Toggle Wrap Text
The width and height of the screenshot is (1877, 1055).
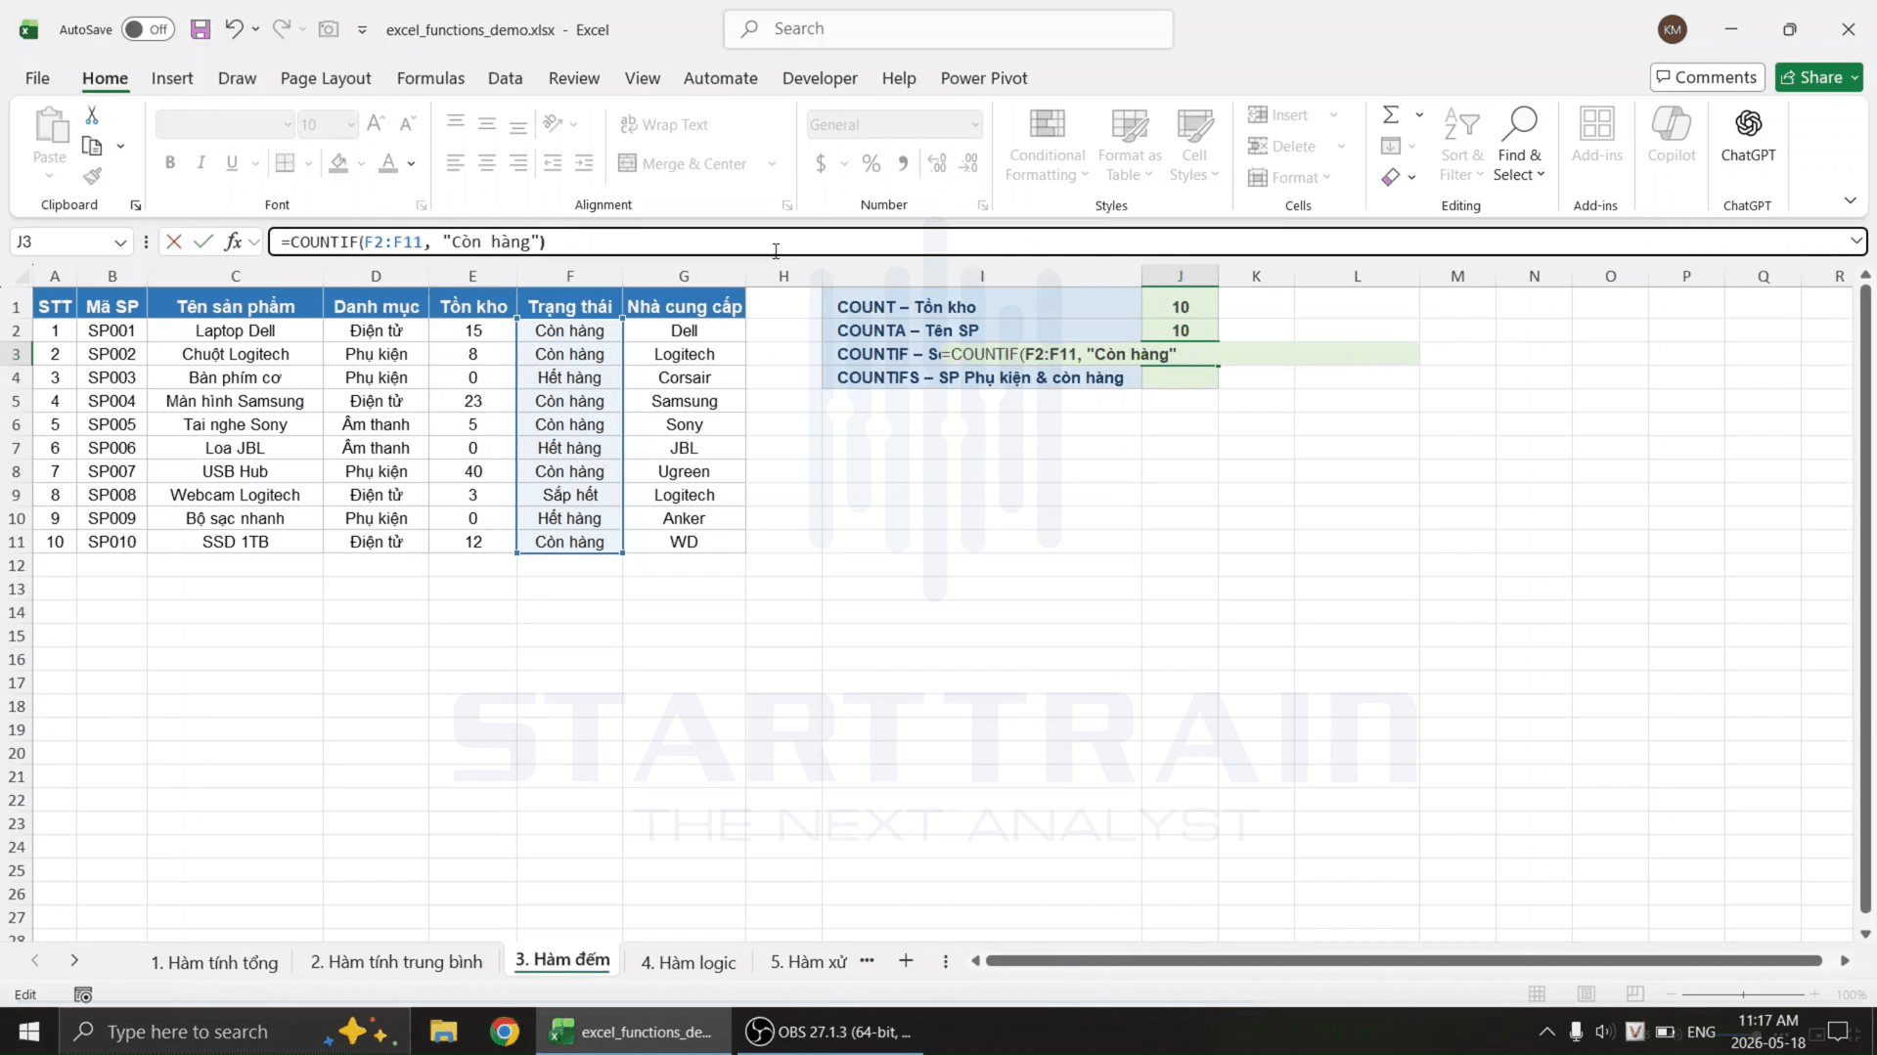pyautogui.click(x=664, y=125)
